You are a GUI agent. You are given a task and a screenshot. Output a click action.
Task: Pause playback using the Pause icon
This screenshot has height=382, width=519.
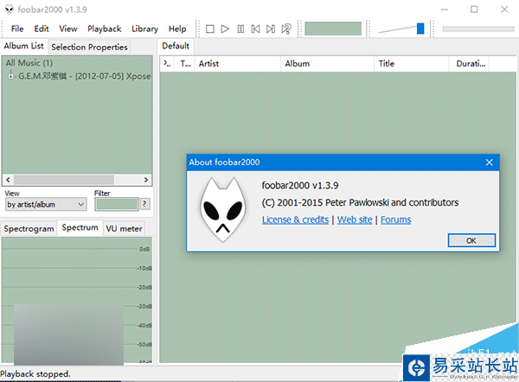pos(240,29)
